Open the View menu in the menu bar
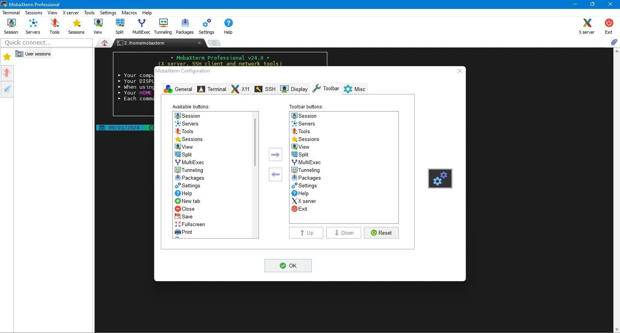This screenshot has width=620, height=333. 52,13
